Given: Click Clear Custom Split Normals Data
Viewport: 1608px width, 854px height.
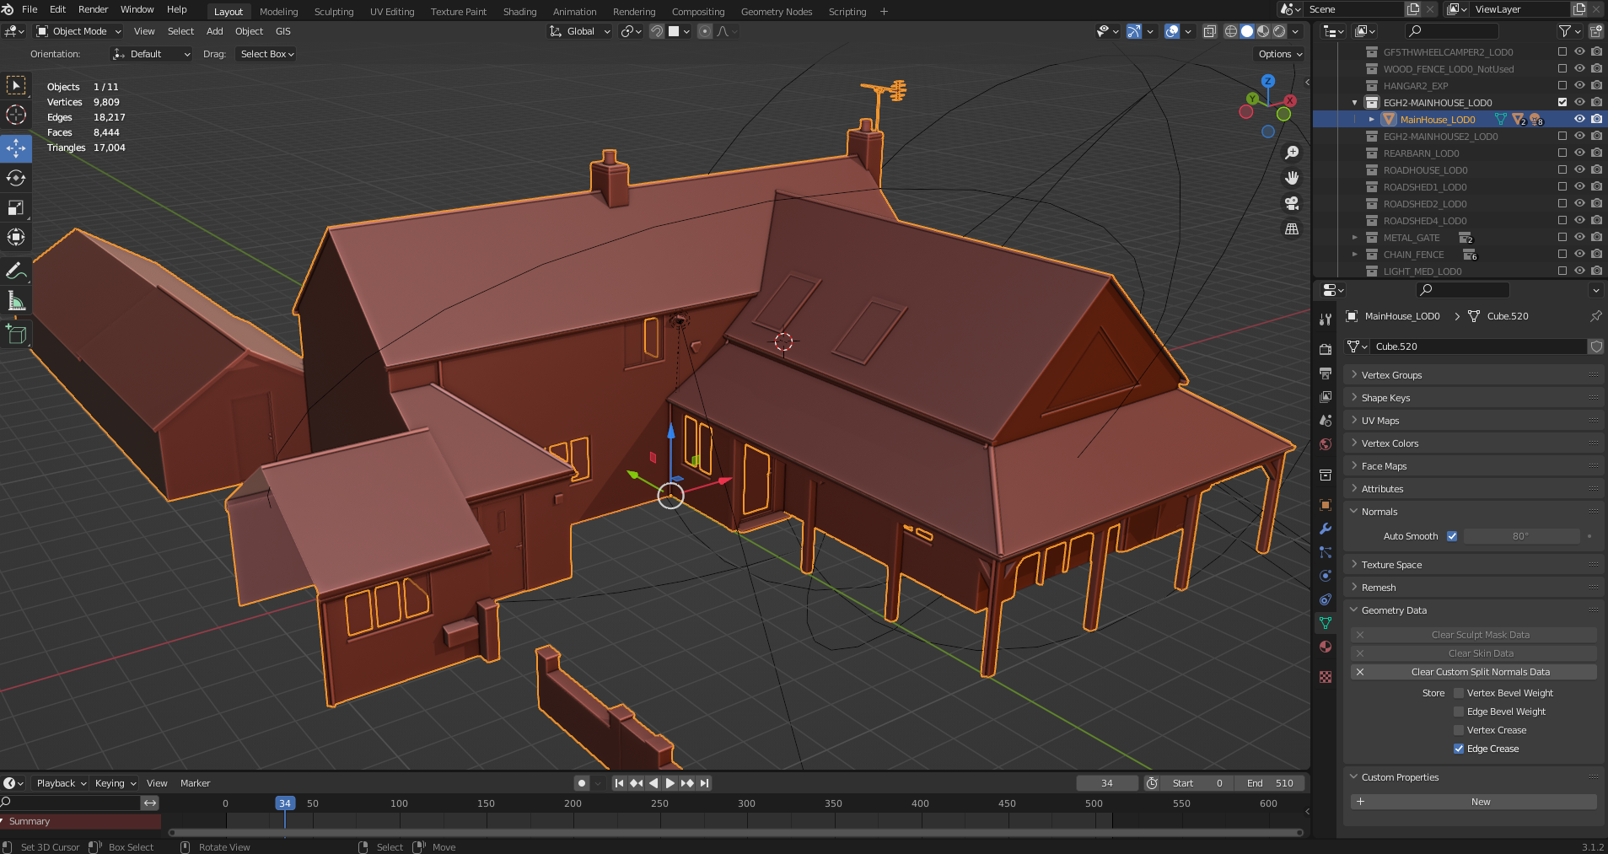Looking at the screenshot, I should (1480, 672).
